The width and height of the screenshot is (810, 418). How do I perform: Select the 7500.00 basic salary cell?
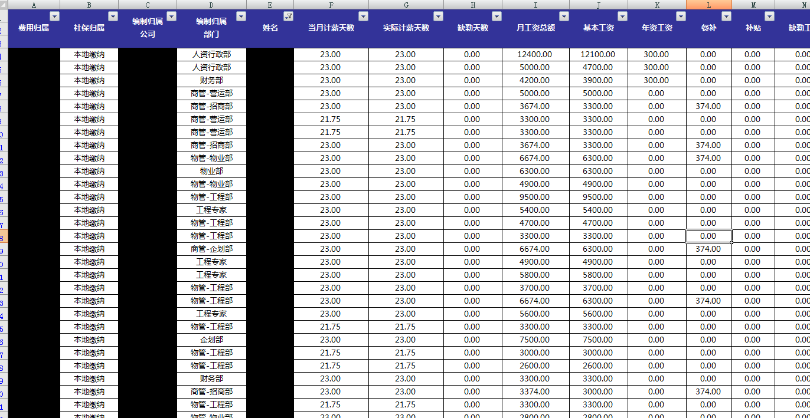pyautogui.click(x=598, y=340)
